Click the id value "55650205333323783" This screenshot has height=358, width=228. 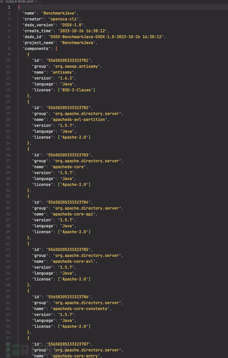[x=69, y=155]
